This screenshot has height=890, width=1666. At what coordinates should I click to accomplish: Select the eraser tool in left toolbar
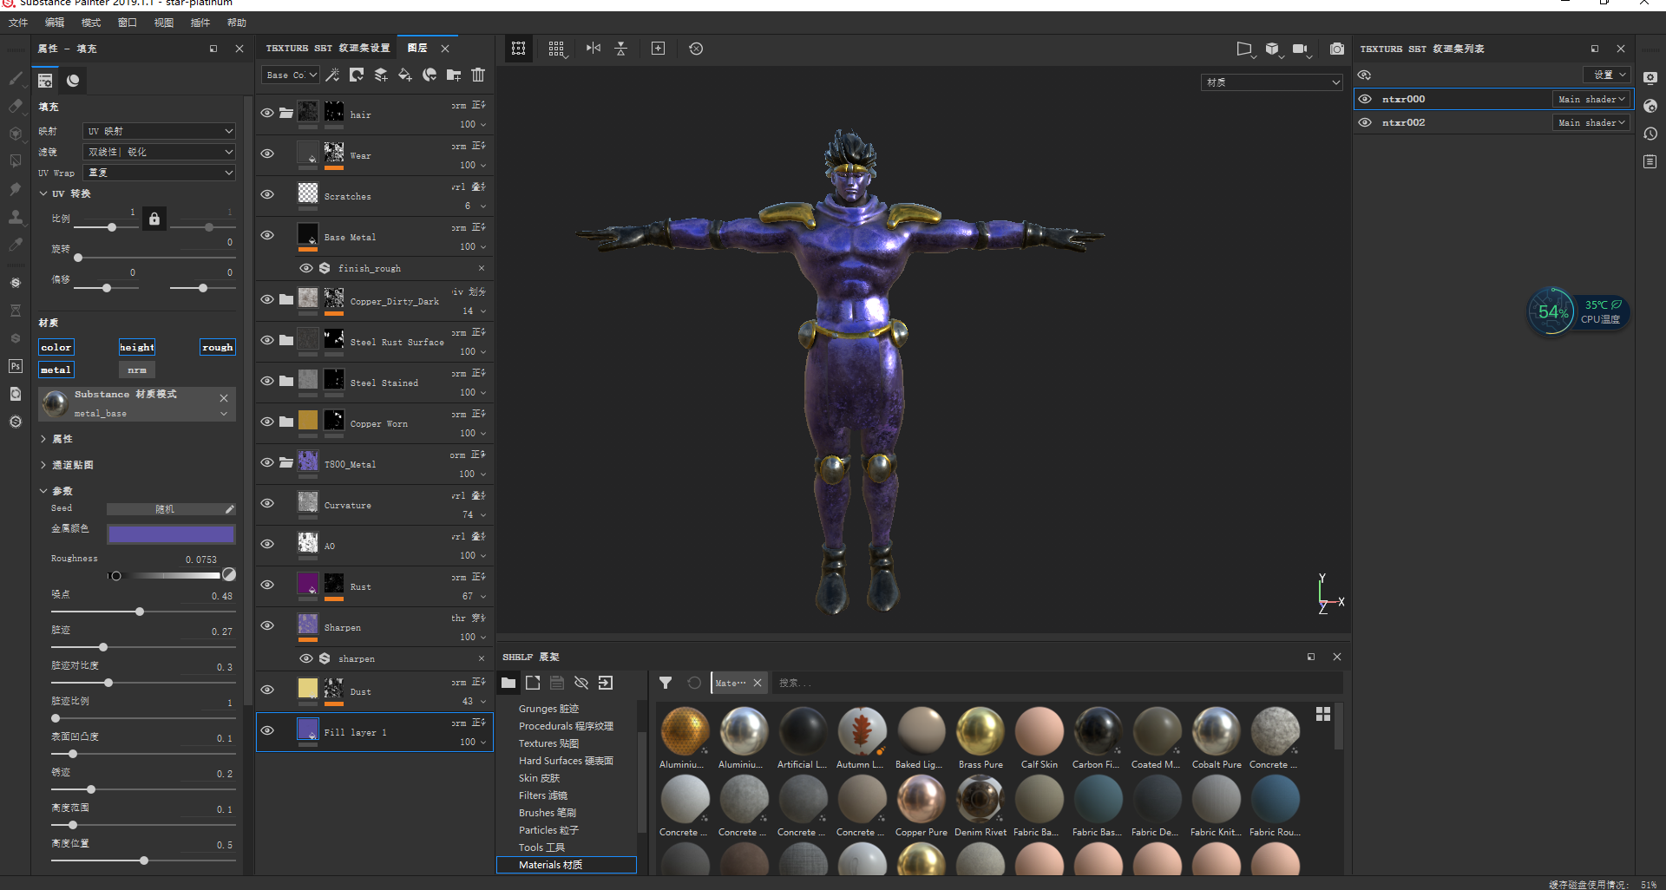(16, 106)
